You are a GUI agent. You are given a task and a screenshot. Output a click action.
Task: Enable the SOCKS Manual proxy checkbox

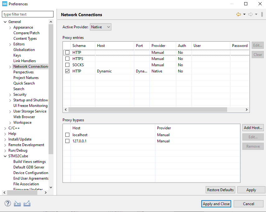pyautogui.click(x=67, y=65)
